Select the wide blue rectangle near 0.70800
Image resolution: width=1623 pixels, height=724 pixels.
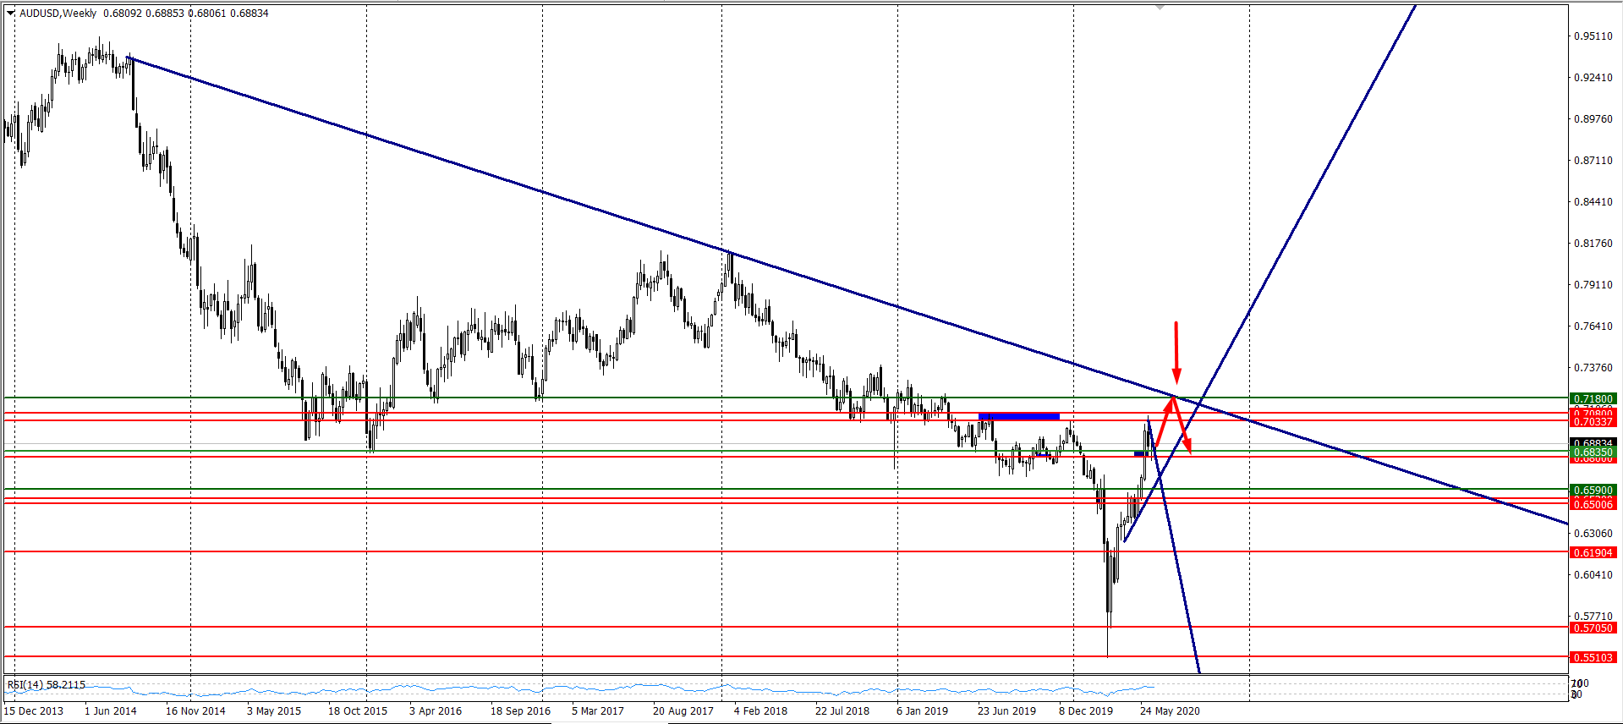(x=1018, y=416)
